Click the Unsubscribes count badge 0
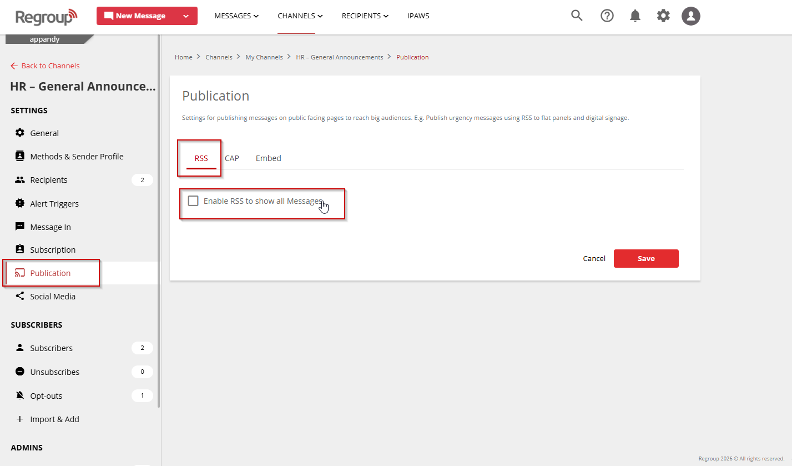 [x=142, y=372]
